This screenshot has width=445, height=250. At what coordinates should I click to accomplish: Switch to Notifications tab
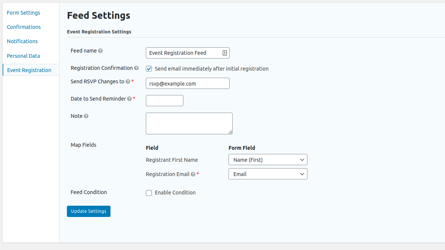(x=22, y=41)
